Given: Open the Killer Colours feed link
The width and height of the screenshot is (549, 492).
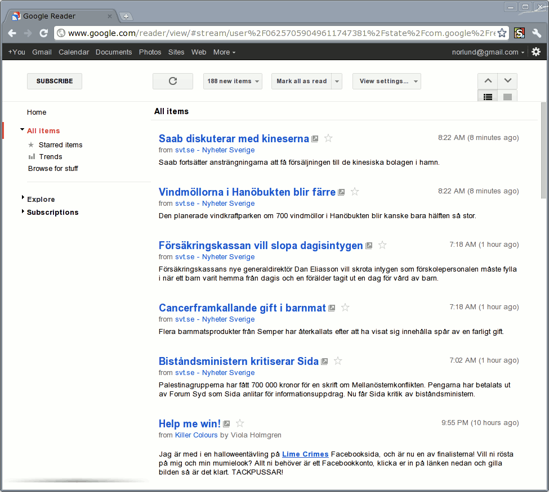Looking at the screenshot, I should tap(196, 435).
